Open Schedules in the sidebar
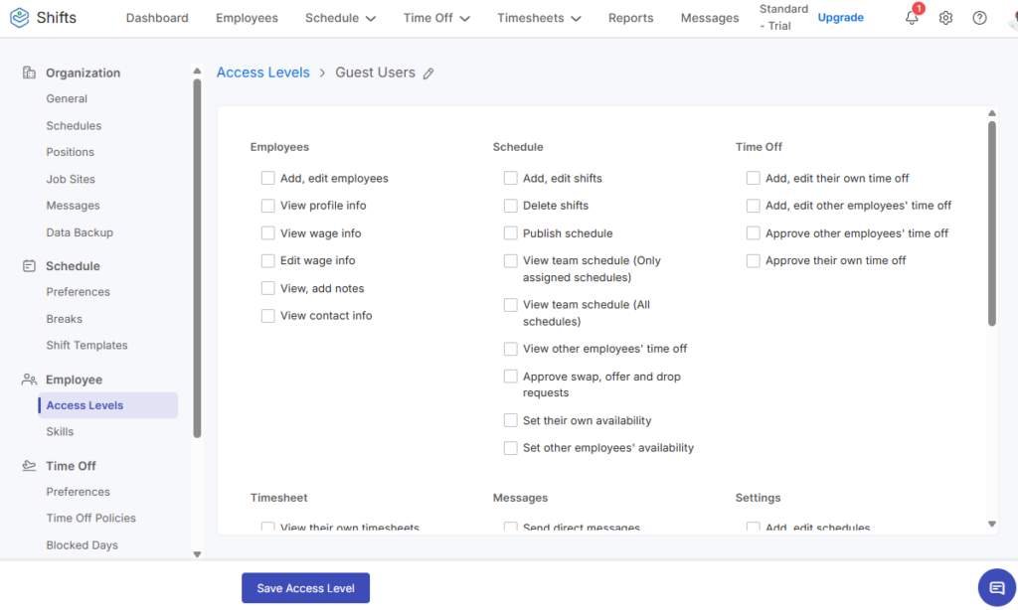The width and height of the screenshot is (1018, 610). [74, 125]
